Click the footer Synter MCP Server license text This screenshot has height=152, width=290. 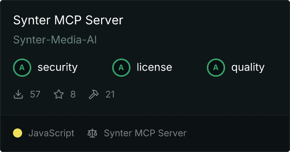pyautogui.click(x=145, y=133)
